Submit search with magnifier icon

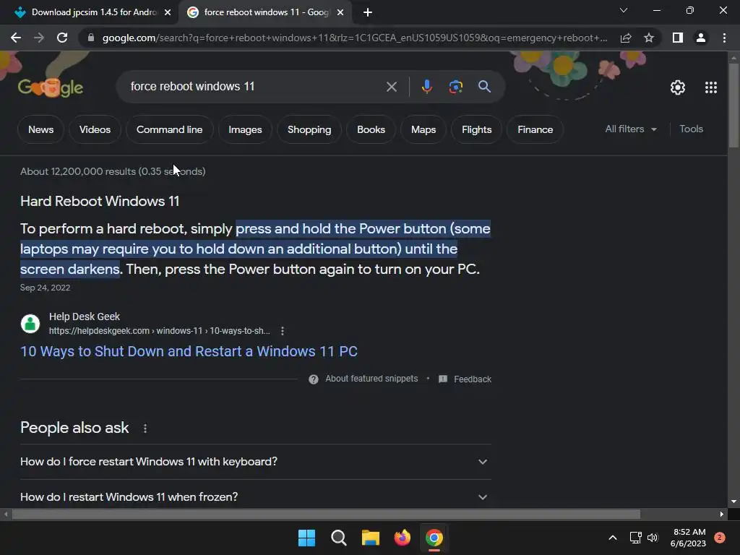pyautogui.click(x=484, y=87)
